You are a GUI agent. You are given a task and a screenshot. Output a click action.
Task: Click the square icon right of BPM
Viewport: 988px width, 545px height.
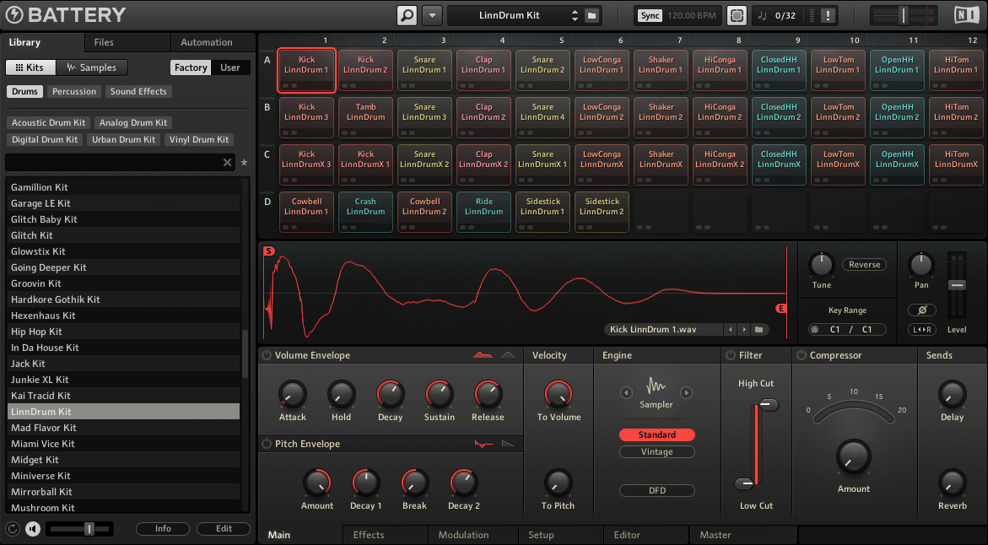coord(737,15)
